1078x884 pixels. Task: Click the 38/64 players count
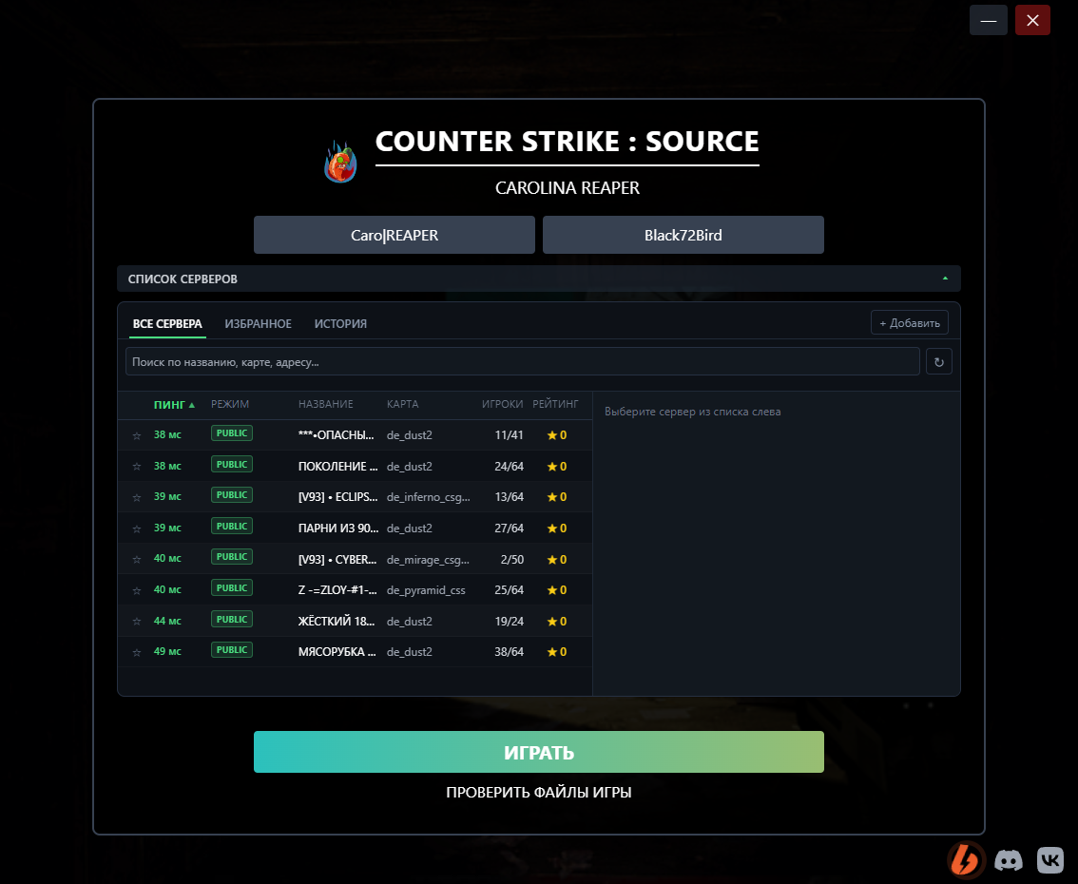click(x=509, y=652)
